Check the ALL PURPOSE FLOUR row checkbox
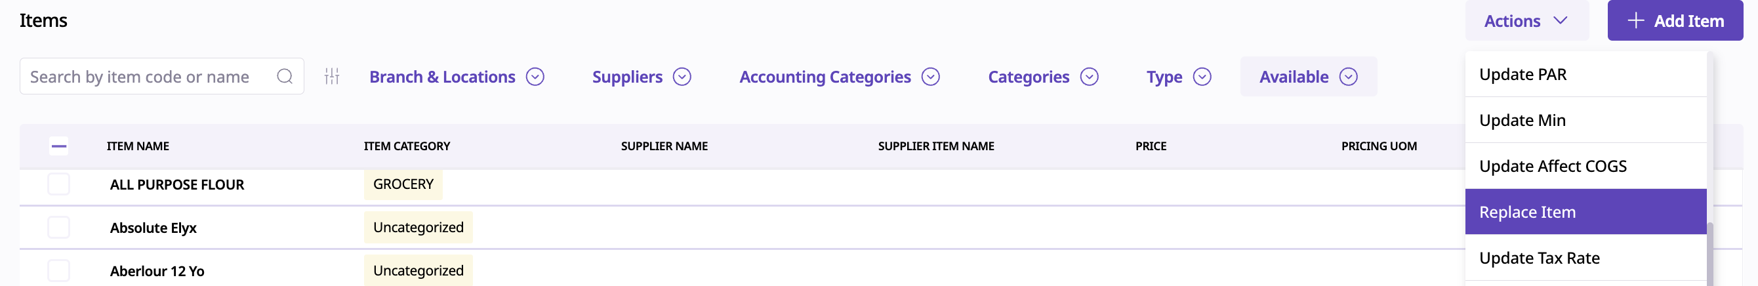The height and width of the screenshot is (286, 1758). pos(58,184)
